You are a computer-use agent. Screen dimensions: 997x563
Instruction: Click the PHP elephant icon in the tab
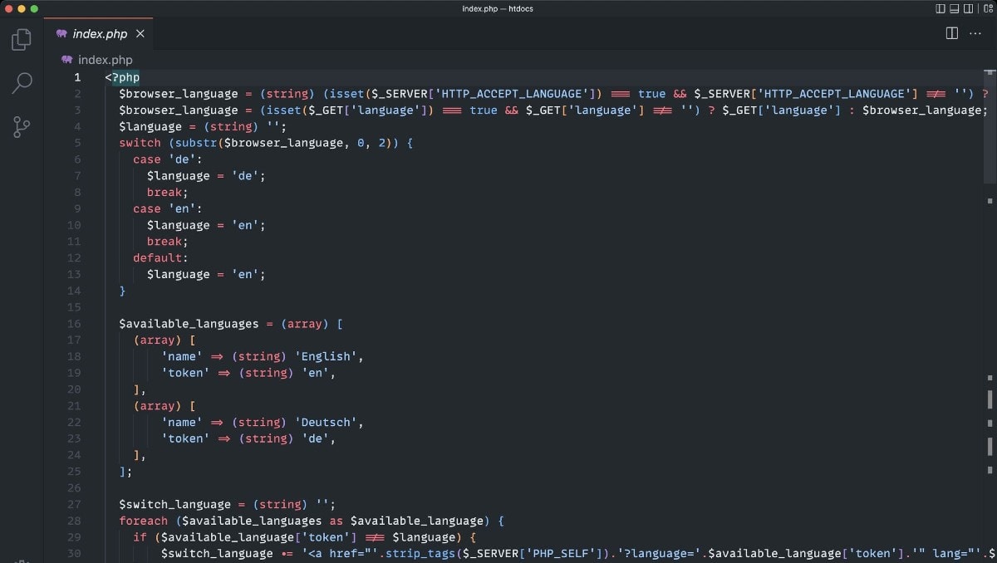pos(61,34)
